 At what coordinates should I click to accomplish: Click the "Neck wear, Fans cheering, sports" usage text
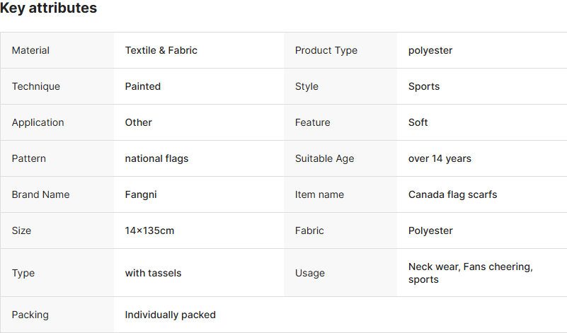point(471,273)
